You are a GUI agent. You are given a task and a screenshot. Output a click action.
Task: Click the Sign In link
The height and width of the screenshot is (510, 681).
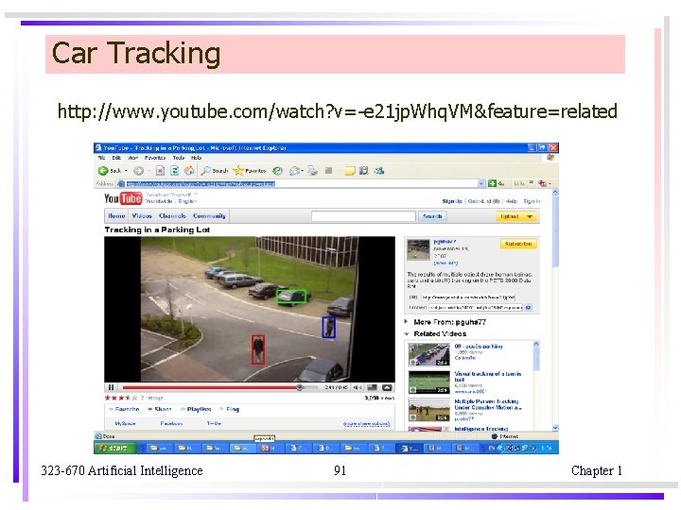(532, 201)
